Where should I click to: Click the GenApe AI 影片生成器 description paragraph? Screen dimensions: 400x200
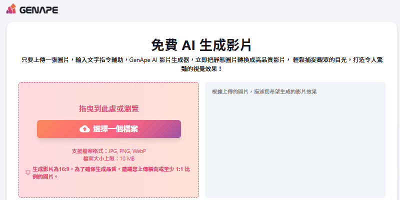[x=202, y=64]
